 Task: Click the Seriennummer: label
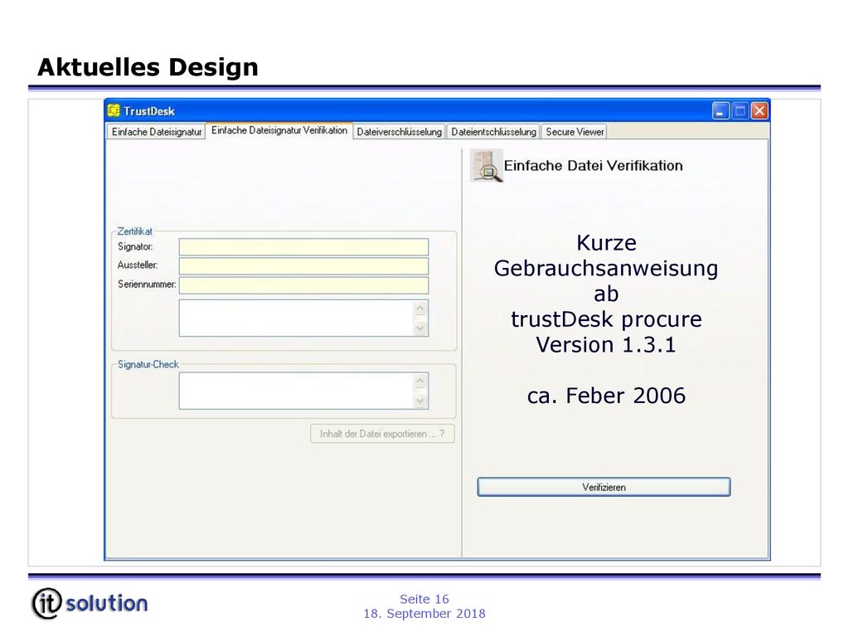coord(147,284)
